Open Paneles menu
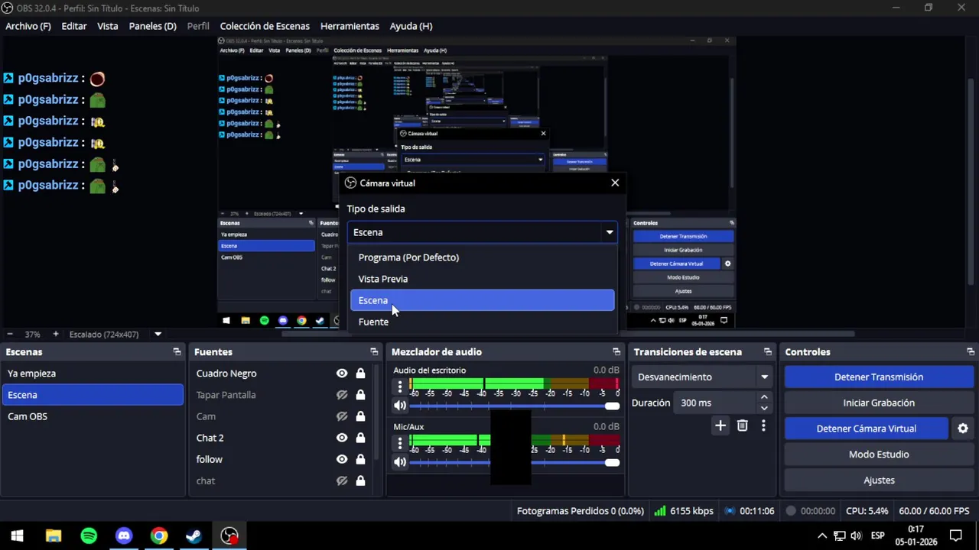Image resolution: width=979 pixels, height=550 pixels. pos(153,26)
